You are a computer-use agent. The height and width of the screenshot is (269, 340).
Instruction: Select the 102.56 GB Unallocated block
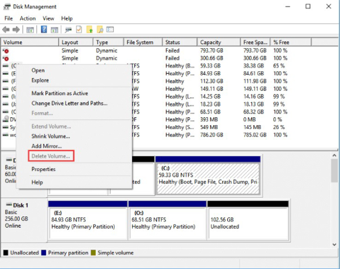233,221
